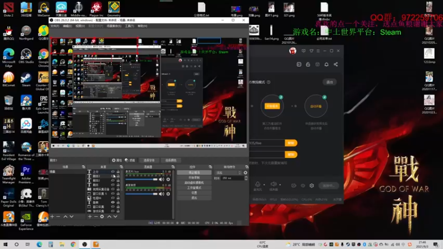Open source properties gear below sources list
The height and width of the screenshot is (249, 443).
click(x=102, y=216)
